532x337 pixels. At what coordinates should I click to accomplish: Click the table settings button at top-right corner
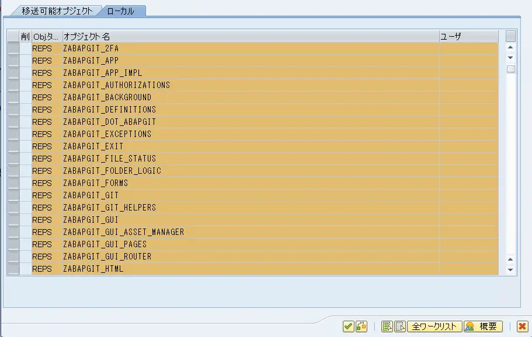point(510,36)
